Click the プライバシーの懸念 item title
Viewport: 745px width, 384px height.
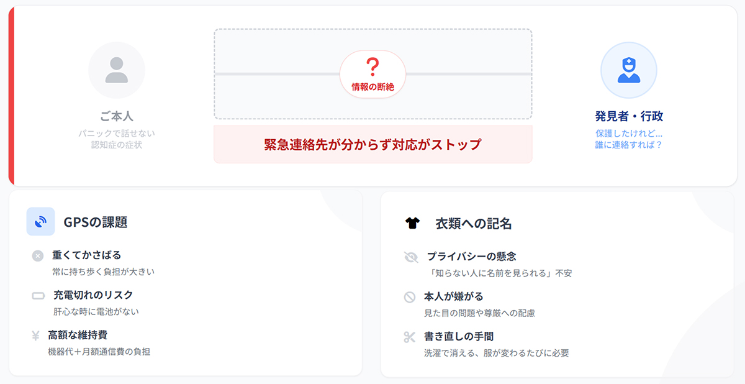click(471, 256)
